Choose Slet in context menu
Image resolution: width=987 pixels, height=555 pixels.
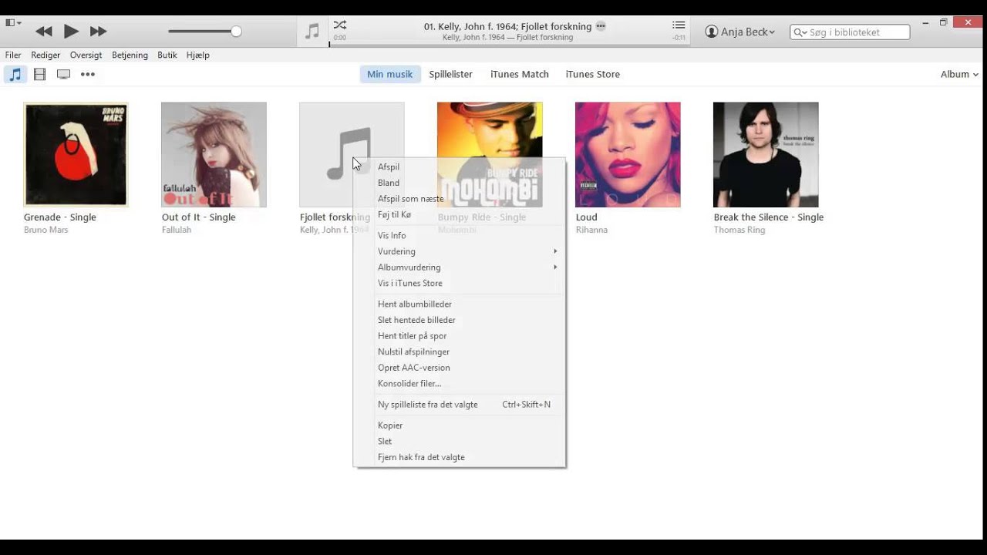click(x=459, y=442)
